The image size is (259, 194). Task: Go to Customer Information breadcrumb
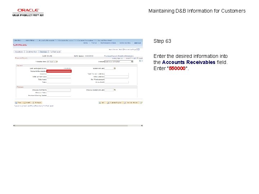pyautogui.click(x=85, y=40)
